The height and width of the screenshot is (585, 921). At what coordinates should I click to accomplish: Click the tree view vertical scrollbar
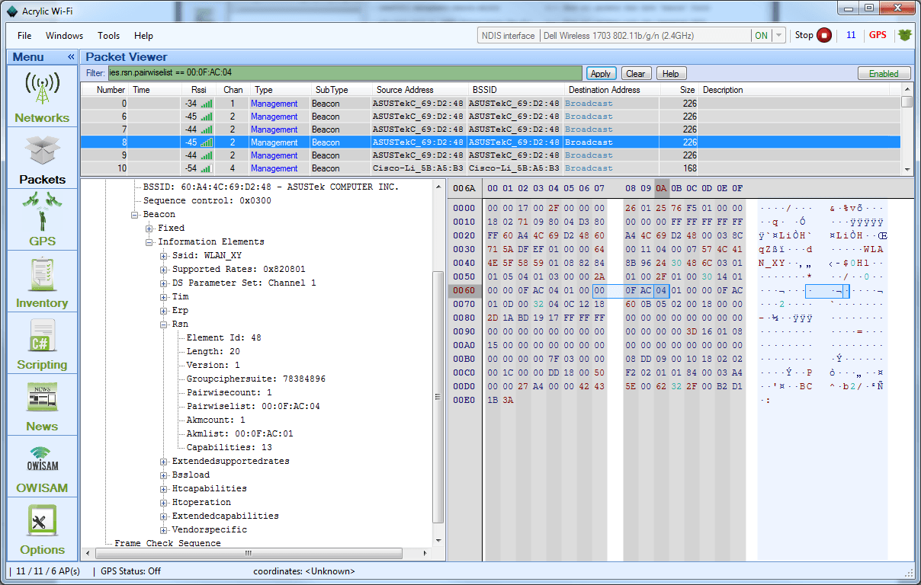tap(438, 363)
